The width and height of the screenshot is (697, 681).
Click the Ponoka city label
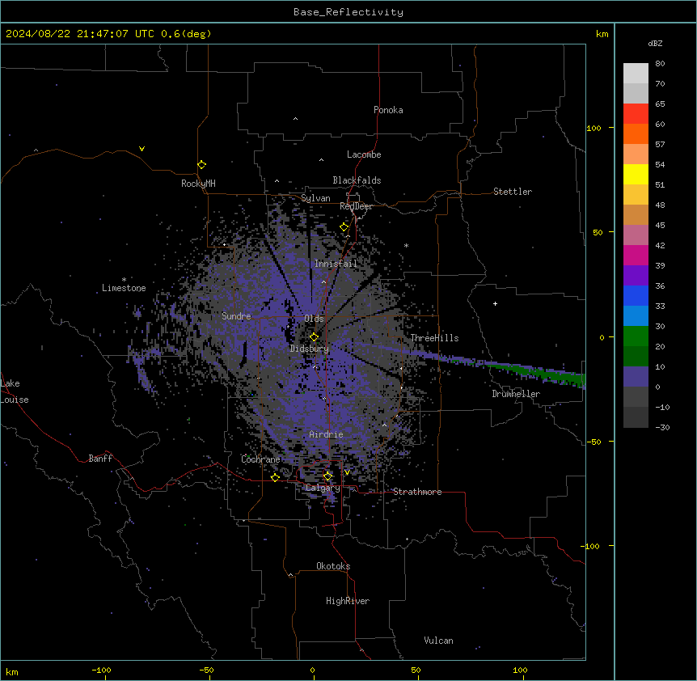click(x=388, y=110)
